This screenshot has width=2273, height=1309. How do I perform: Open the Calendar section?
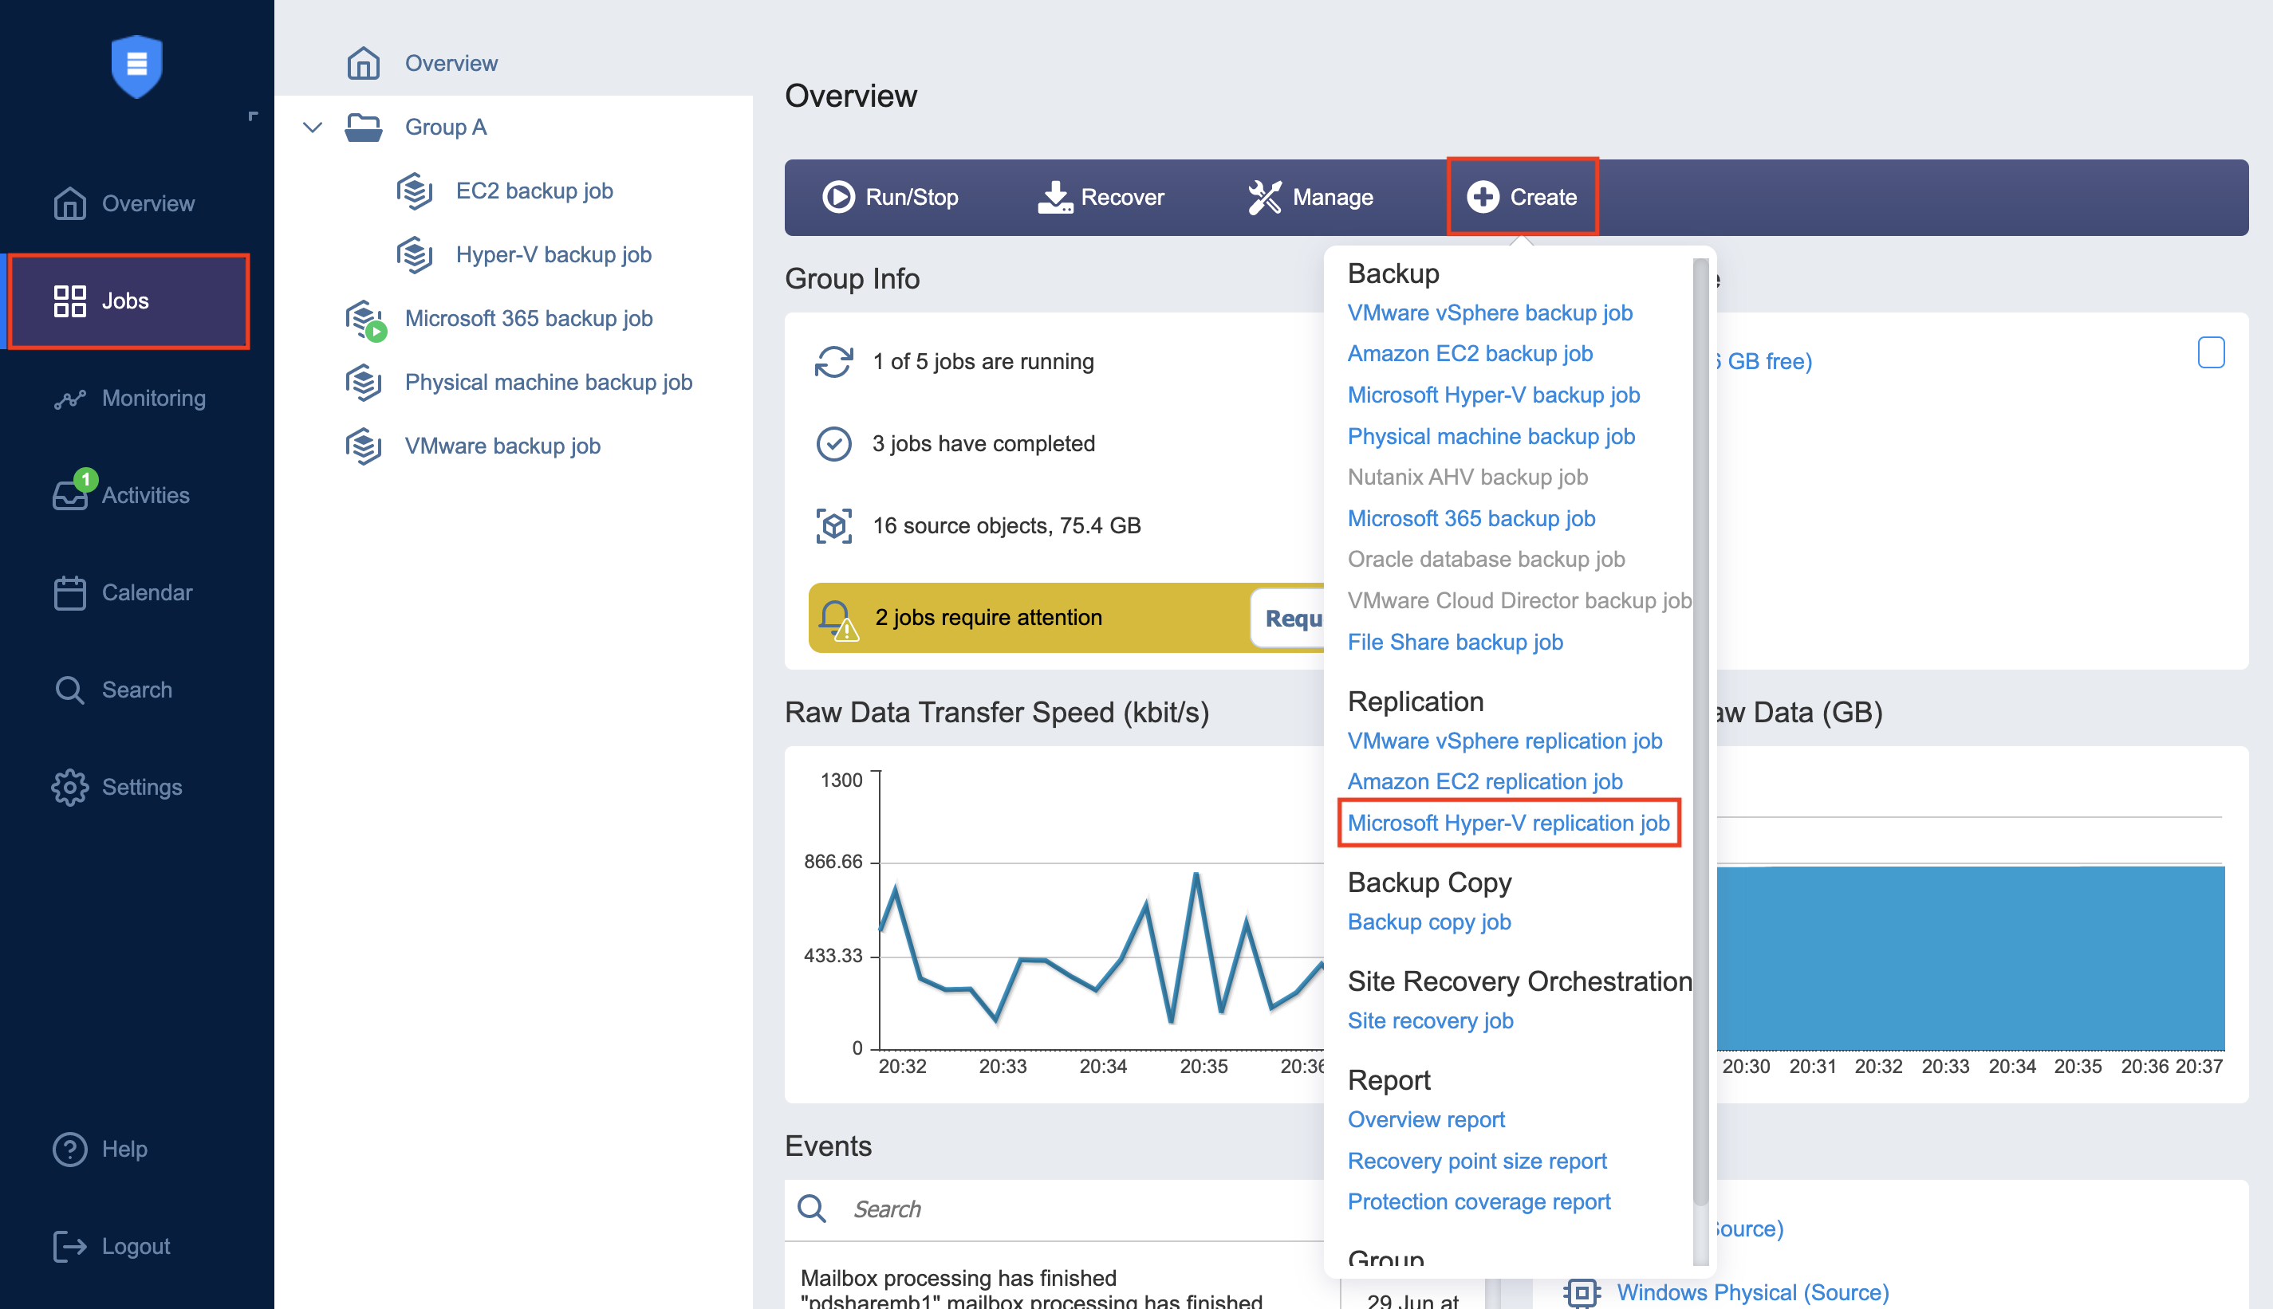[x=123, y=592]
